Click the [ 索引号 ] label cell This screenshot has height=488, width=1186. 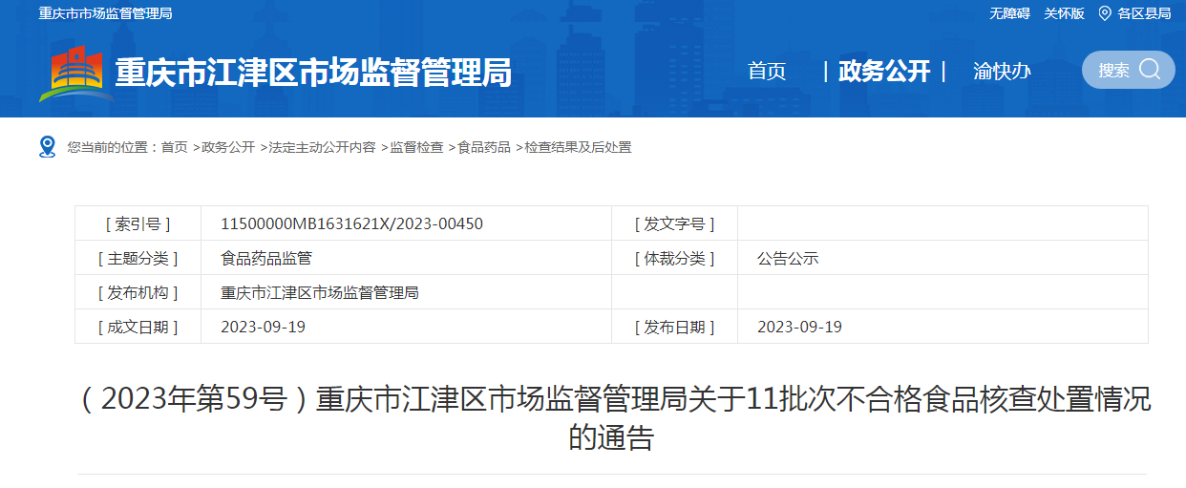click(138, 223)
